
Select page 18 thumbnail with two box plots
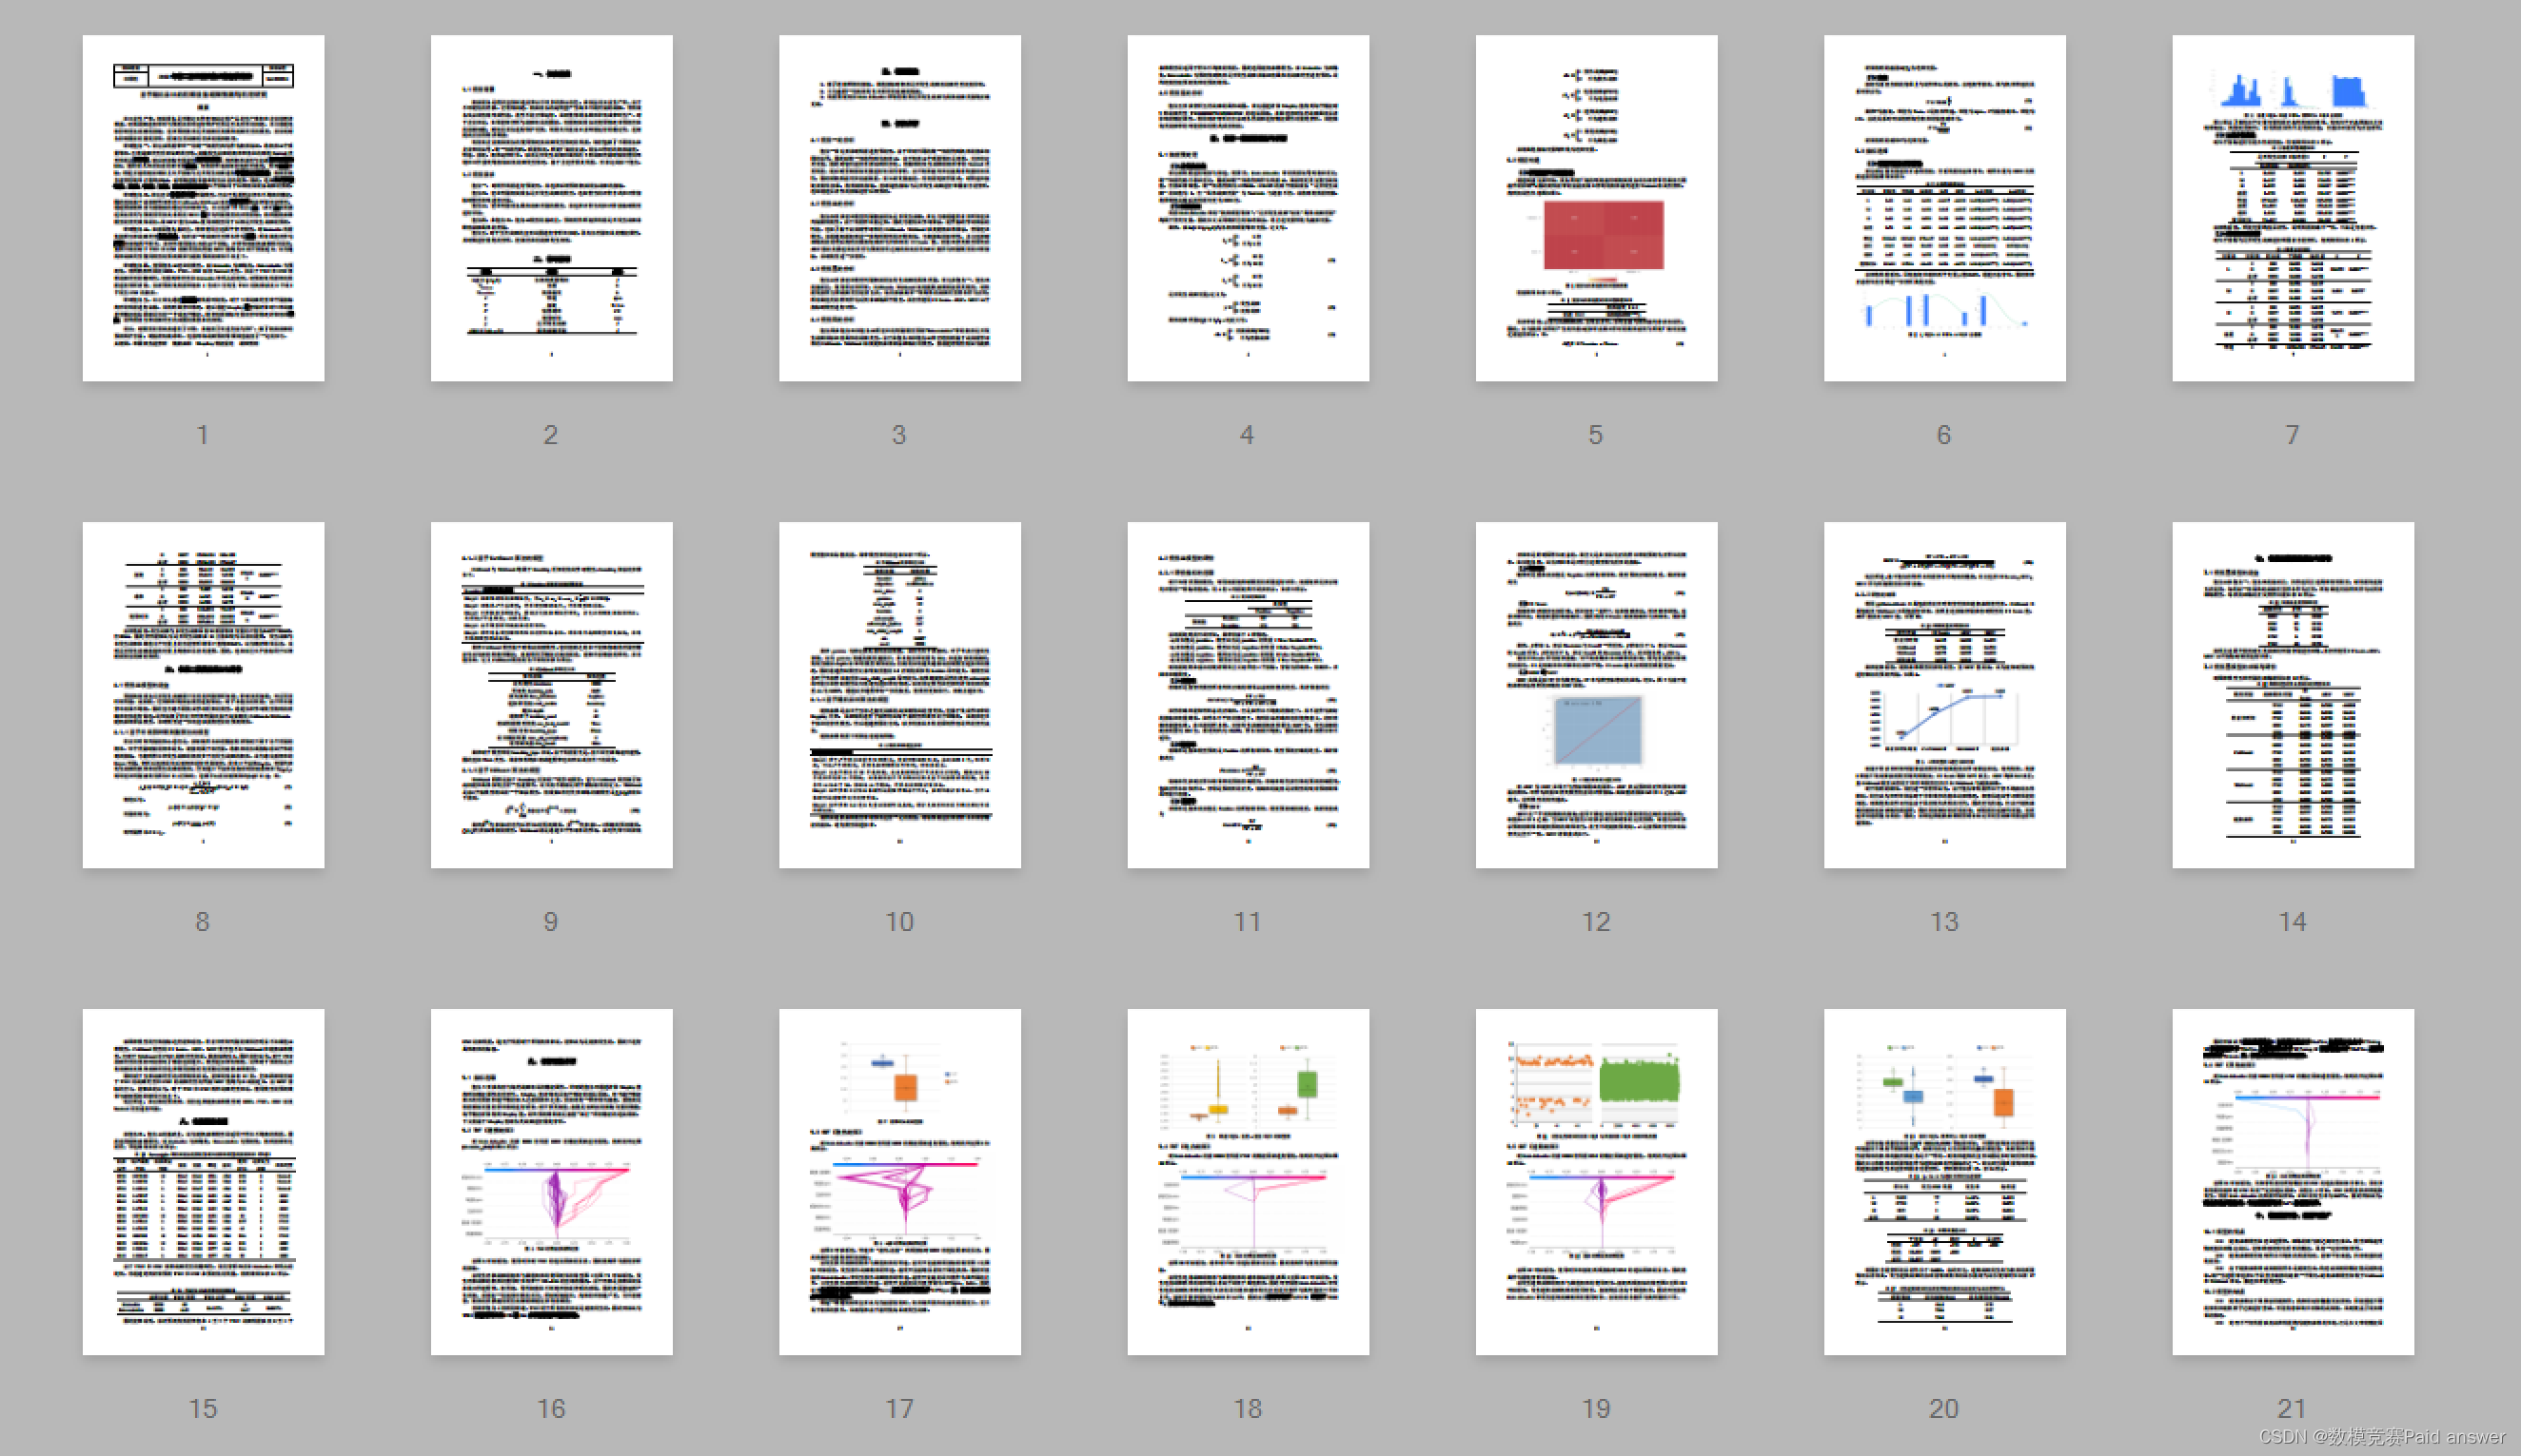1248,1182
